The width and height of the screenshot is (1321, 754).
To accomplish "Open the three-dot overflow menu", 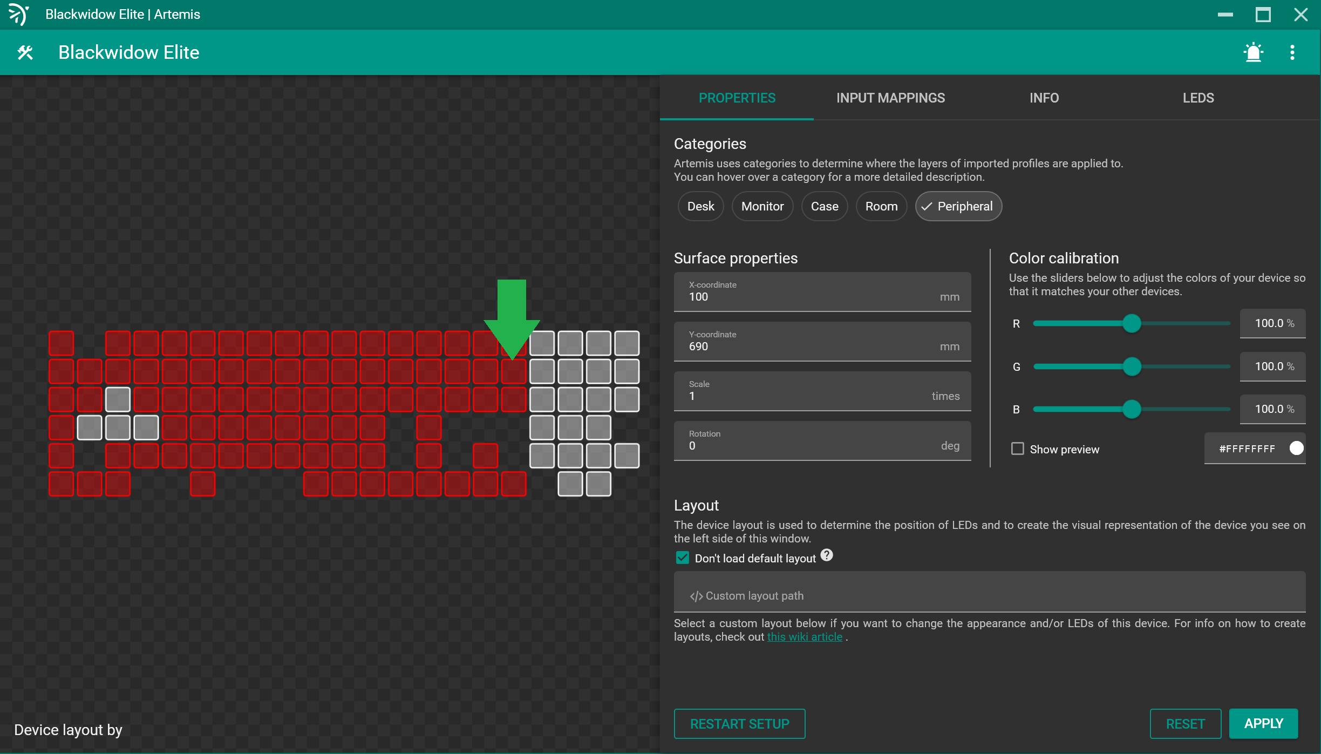I will click(1292, 52).
